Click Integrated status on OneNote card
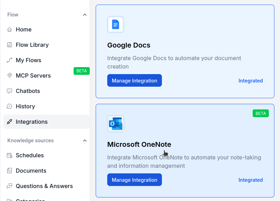This screenshot has width=280, height=201. [251, 180]
